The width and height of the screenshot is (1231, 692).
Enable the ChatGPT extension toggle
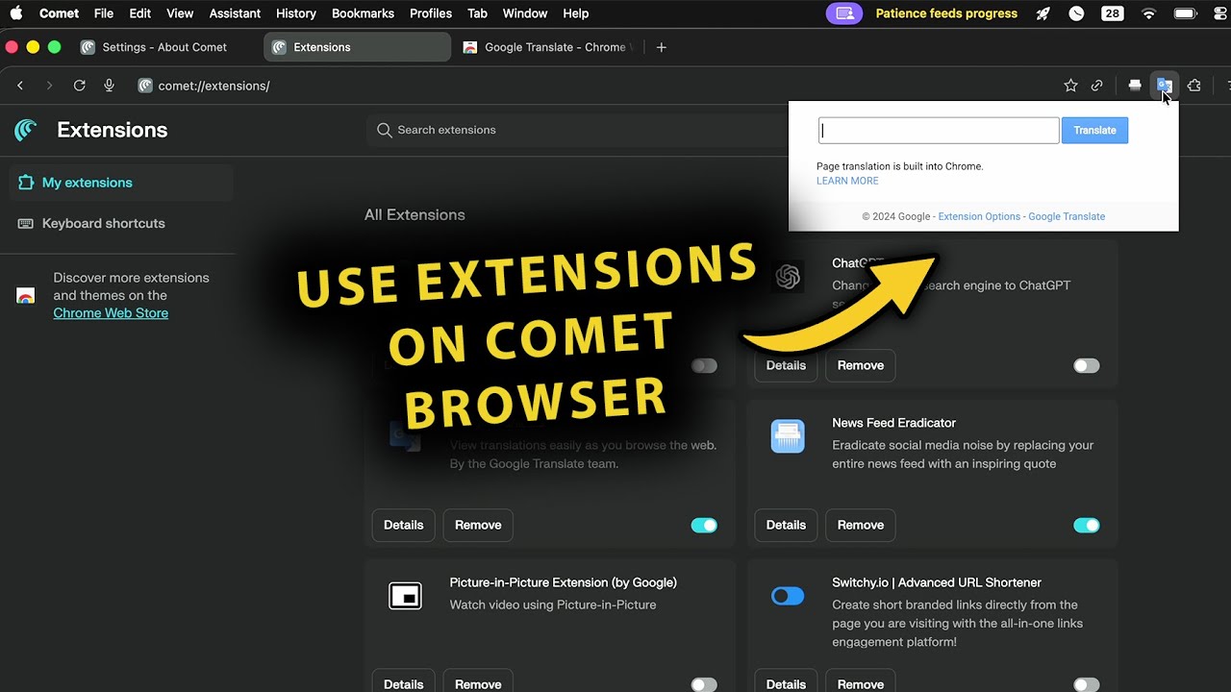pos(1086,365)
